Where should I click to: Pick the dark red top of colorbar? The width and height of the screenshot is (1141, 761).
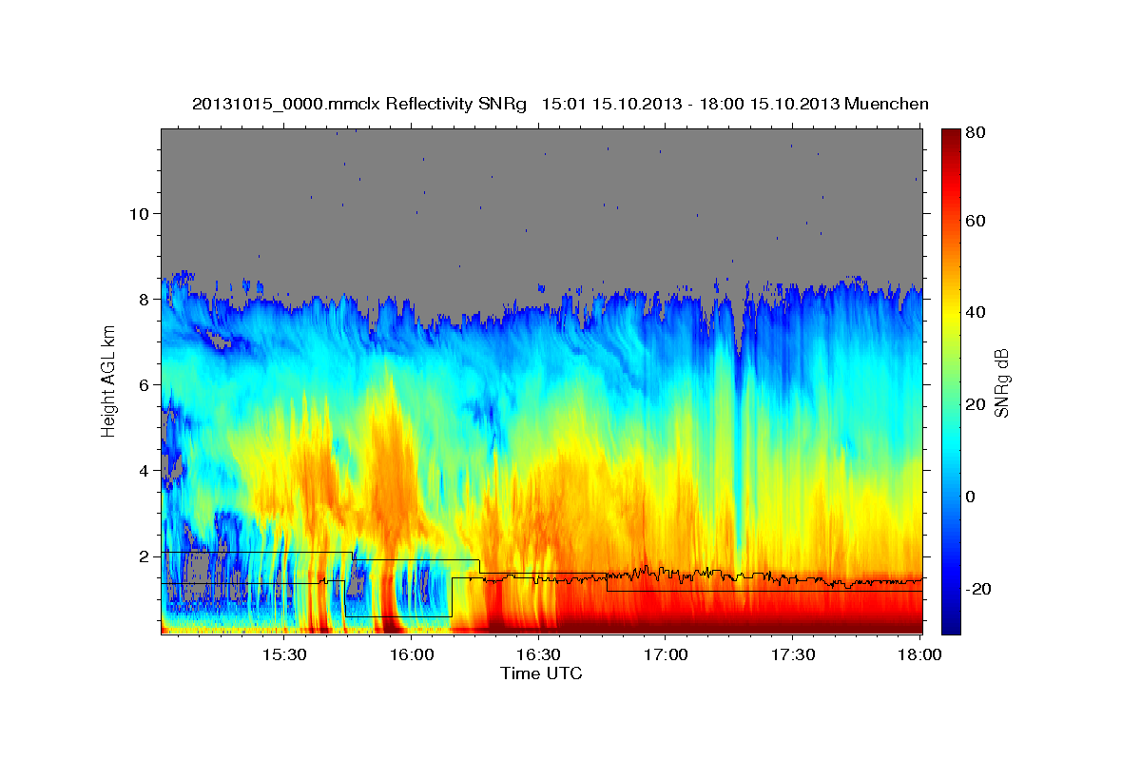[951, 138]
